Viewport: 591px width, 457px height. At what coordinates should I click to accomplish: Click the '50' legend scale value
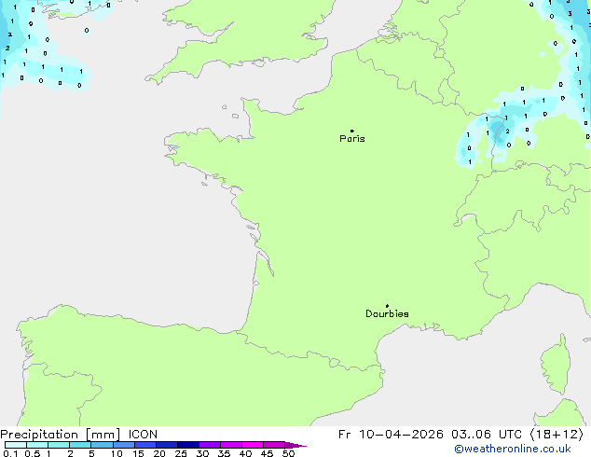[x=288, y=453]
